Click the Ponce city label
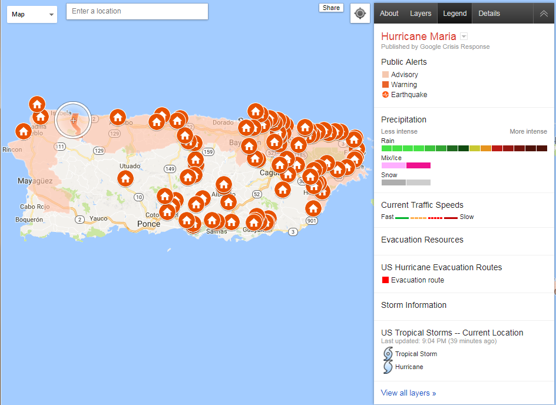 tap(148, 224)
